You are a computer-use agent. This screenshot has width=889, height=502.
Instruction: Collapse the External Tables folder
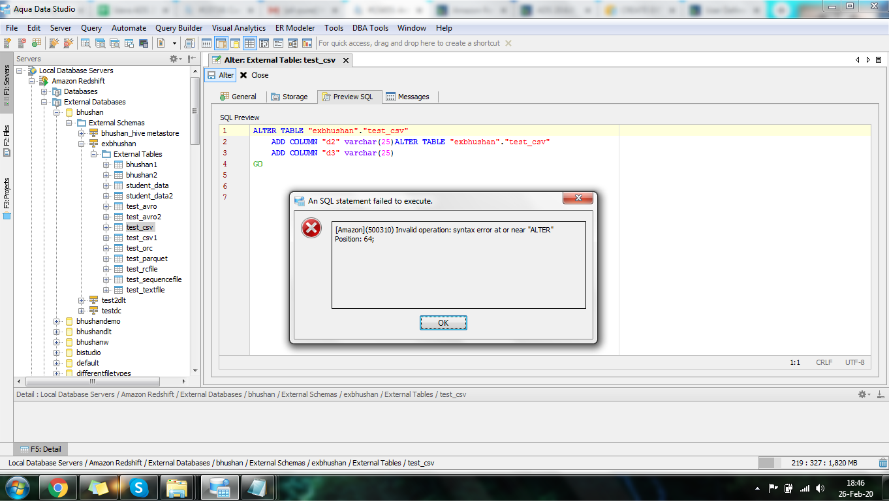point(94,154)
